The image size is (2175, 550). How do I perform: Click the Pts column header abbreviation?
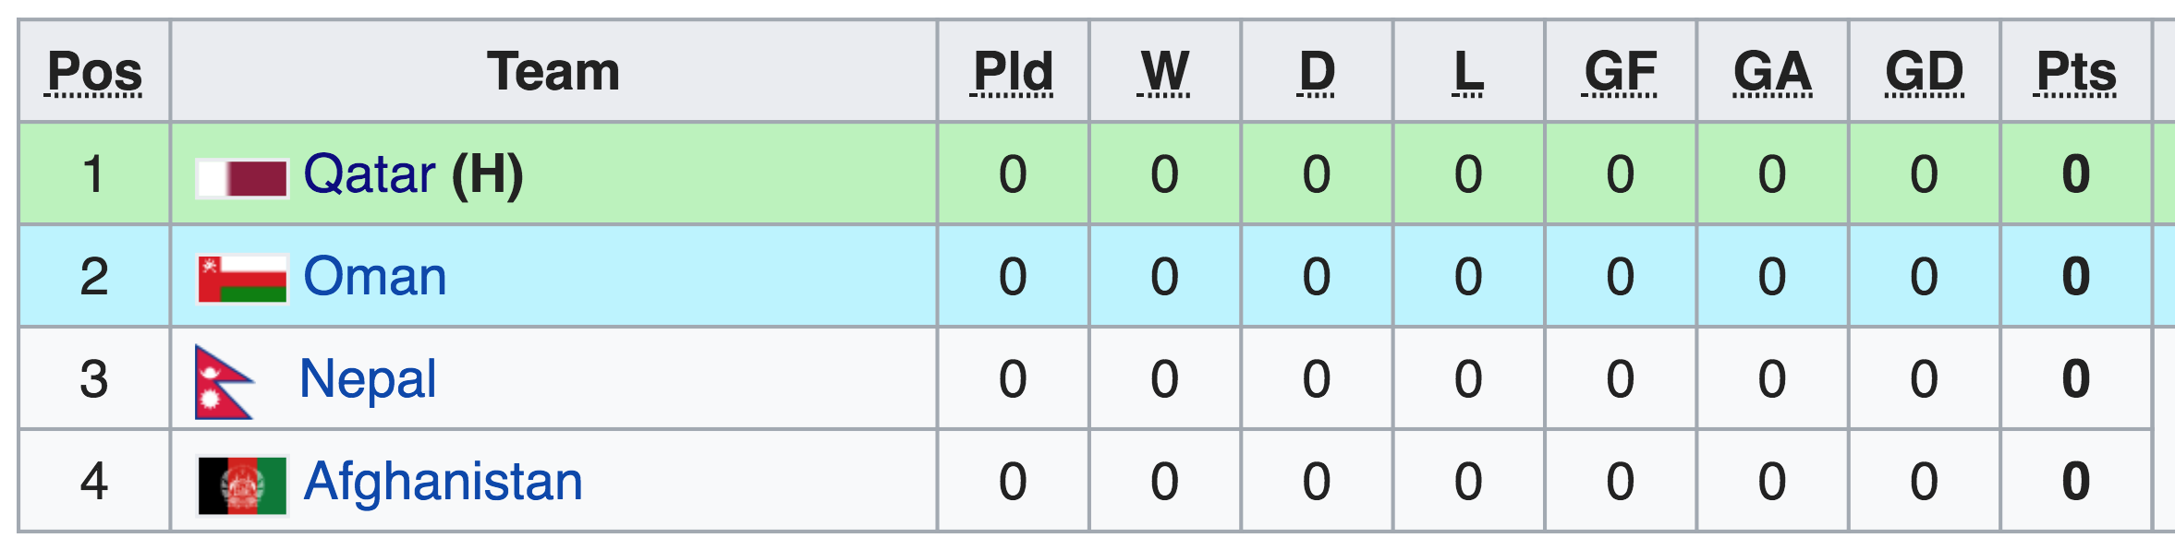[2076, 72]
